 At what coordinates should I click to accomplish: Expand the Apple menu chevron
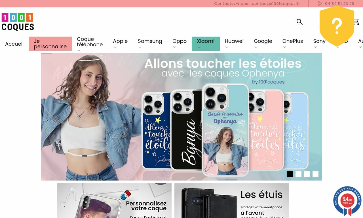pyautogui.click(x=115, y=47)
